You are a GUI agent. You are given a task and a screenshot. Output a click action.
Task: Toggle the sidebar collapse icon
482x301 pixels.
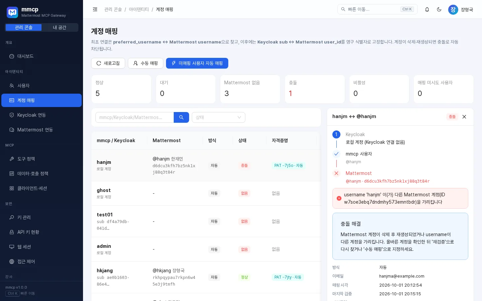[x=95, y=9]
